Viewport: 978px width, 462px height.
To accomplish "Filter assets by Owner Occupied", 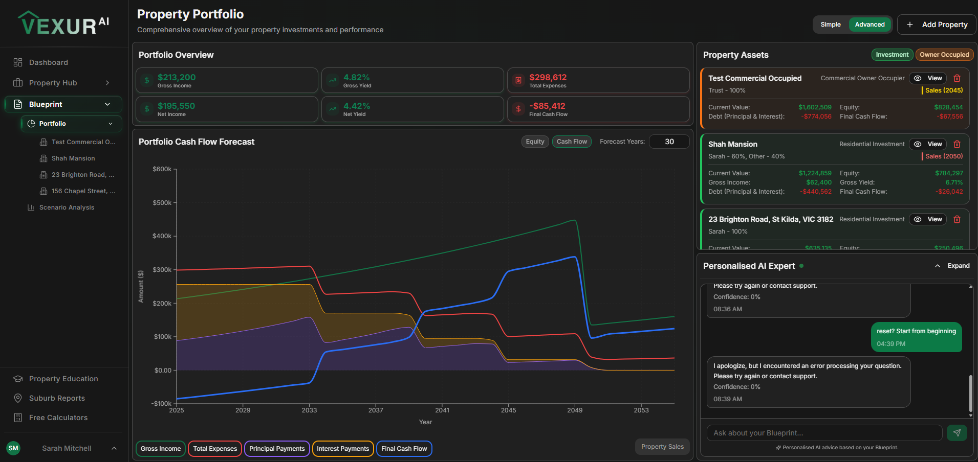I will [944, 55].
